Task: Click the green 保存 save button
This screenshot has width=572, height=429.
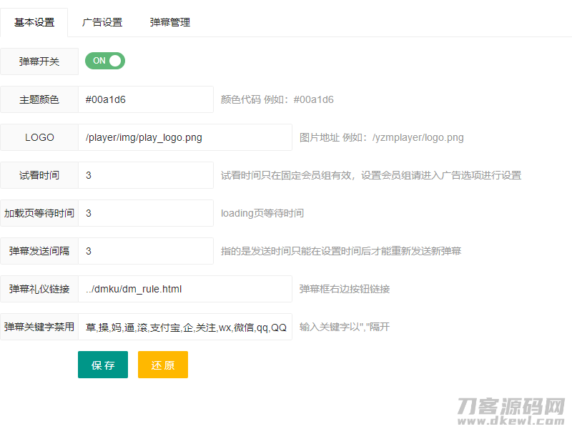Action: point(102,365)
